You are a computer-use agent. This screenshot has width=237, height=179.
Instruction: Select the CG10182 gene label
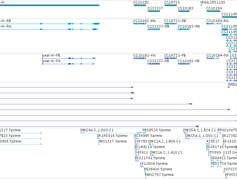click(x=141, y=3)
